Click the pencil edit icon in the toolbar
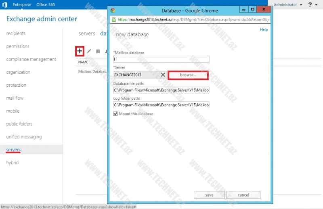 89,51
